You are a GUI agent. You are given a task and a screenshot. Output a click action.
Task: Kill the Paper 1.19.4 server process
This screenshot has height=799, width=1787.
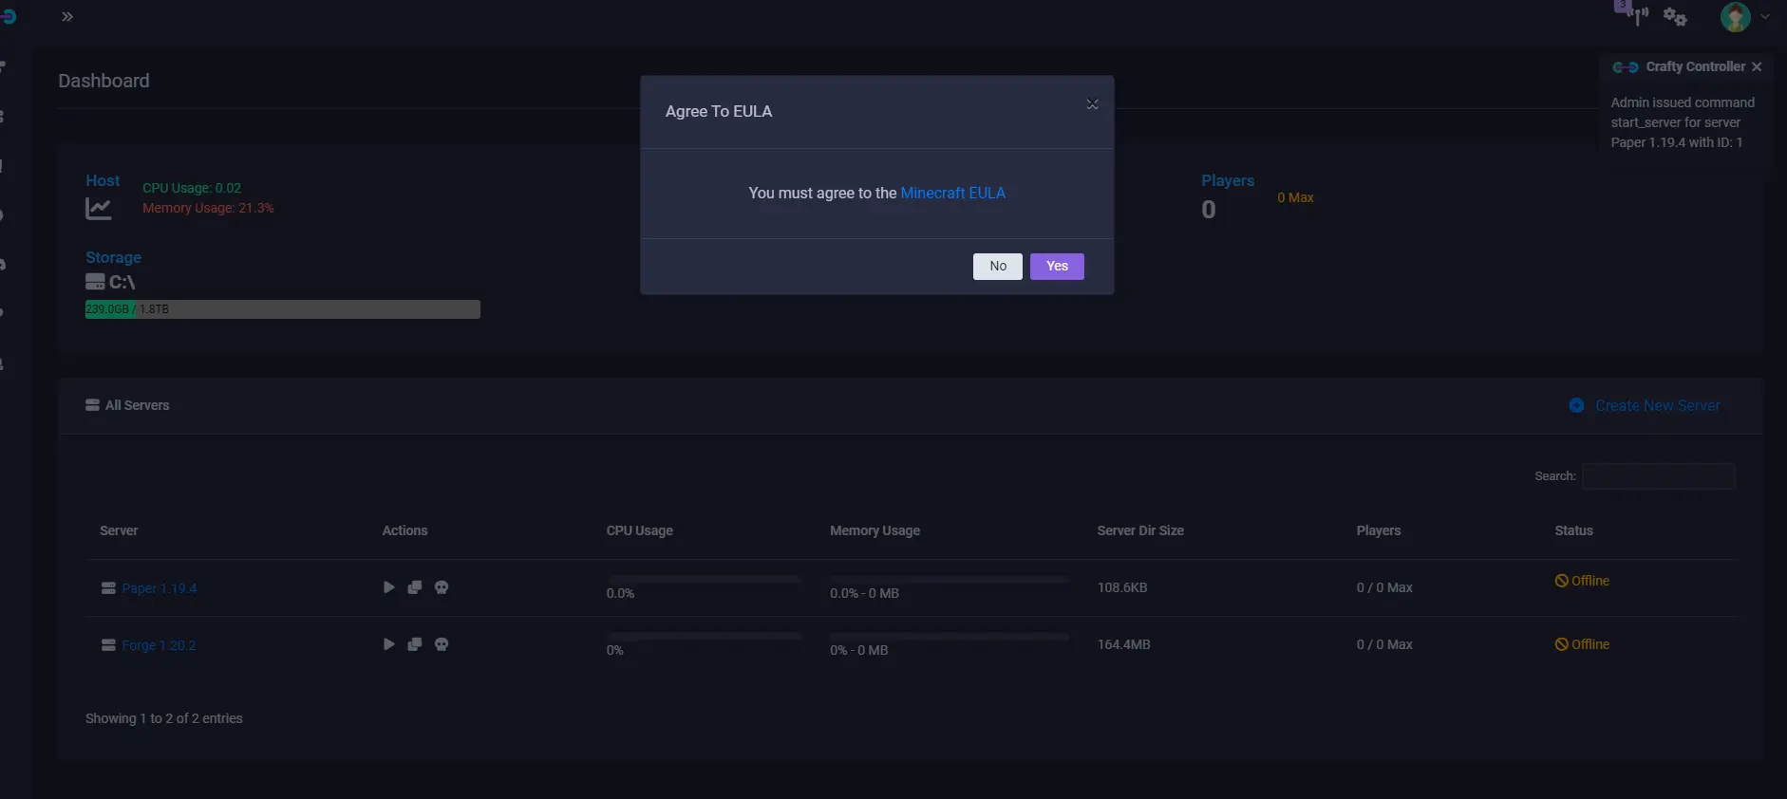coord(442,587)
